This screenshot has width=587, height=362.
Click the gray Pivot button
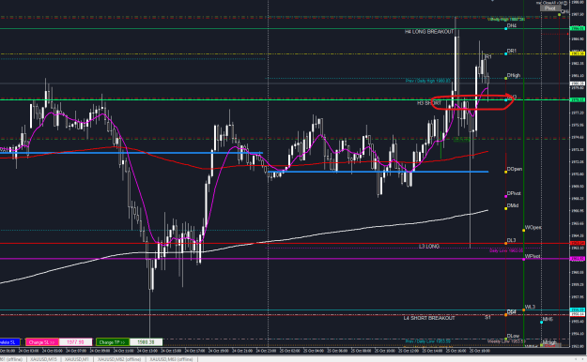point(550,8)
